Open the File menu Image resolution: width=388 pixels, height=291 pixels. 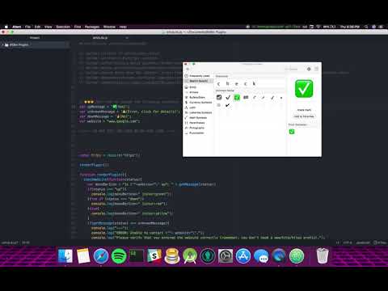pos(27,27)
